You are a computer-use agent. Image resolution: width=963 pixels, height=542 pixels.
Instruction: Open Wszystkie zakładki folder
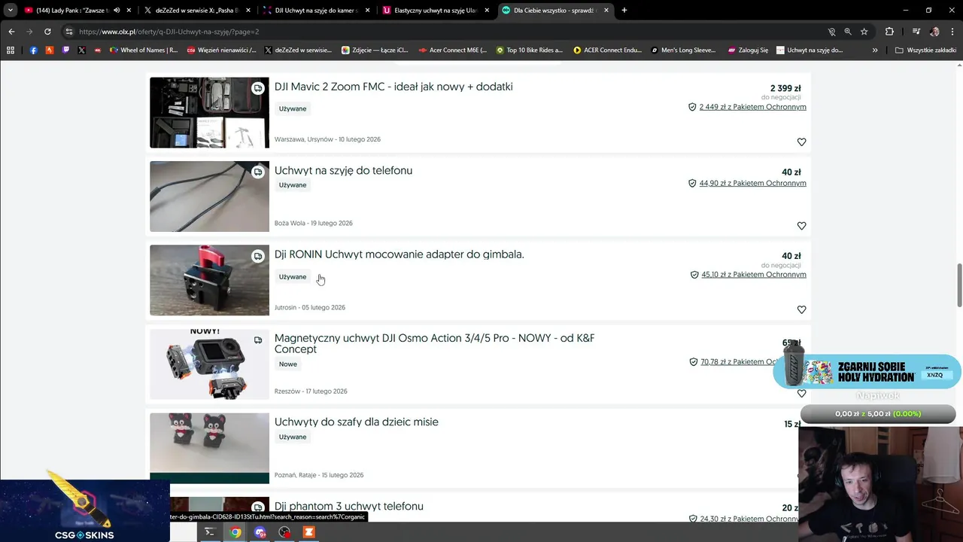926,50
